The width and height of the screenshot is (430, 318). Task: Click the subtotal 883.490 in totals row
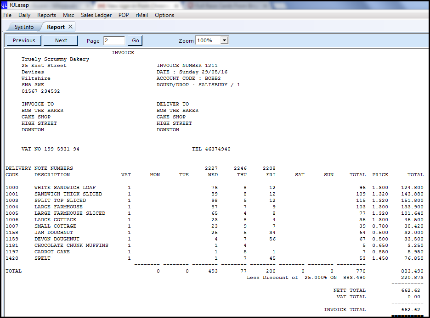click(x=412, y=271)
